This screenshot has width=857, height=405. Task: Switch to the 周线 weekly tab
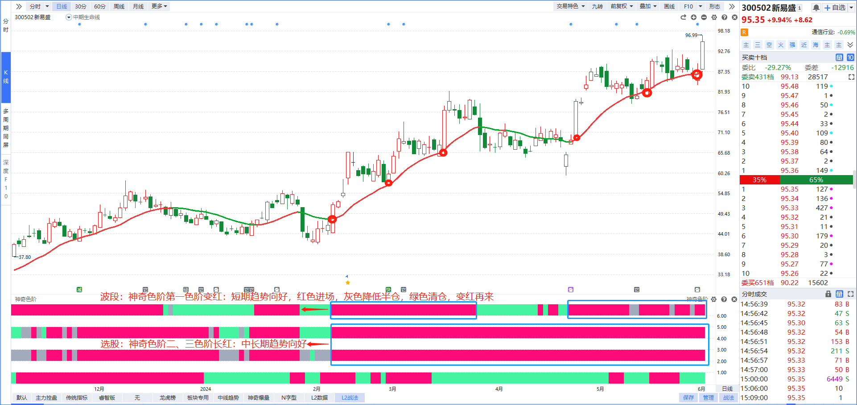[119, 6]
